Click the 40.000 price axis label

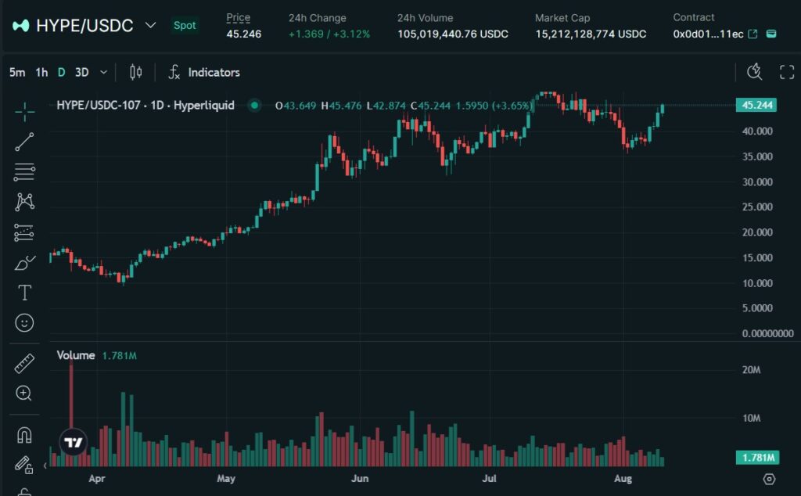tap(757, 131)
